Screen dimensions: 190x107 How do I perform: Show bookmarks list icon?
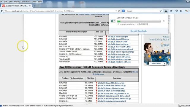point(181,11)
